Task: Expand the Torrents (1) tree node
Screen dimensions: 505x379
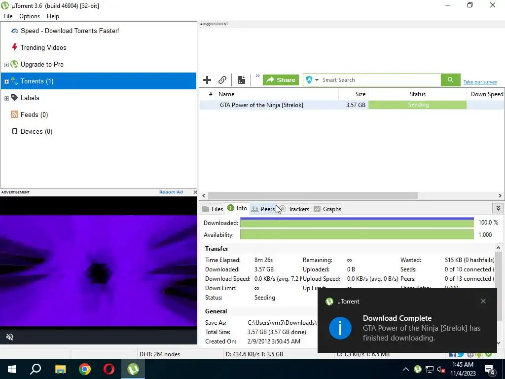Action: [6, 81]
